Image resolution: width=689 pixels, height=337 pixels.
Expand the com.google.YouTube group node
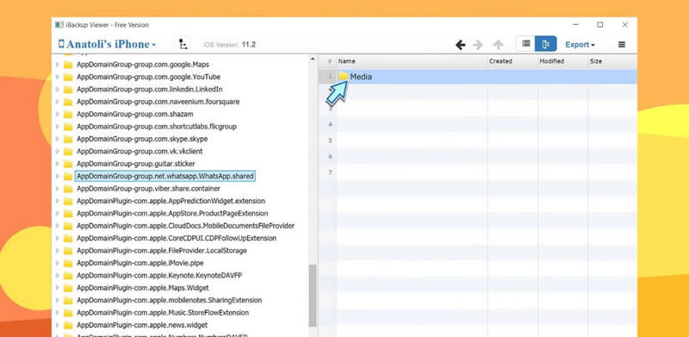coord(57,77)
